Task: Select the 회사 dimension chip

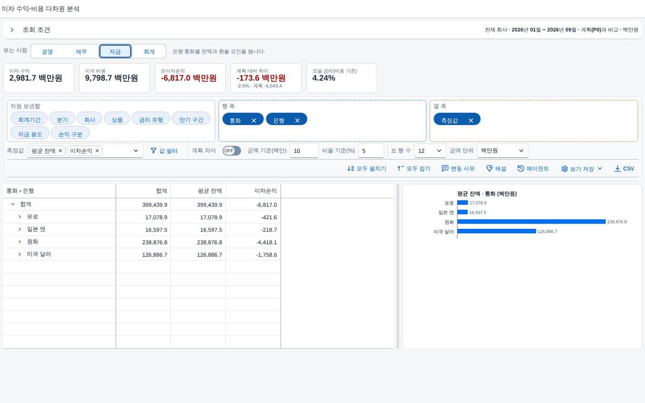Action: tap(90, 119)
